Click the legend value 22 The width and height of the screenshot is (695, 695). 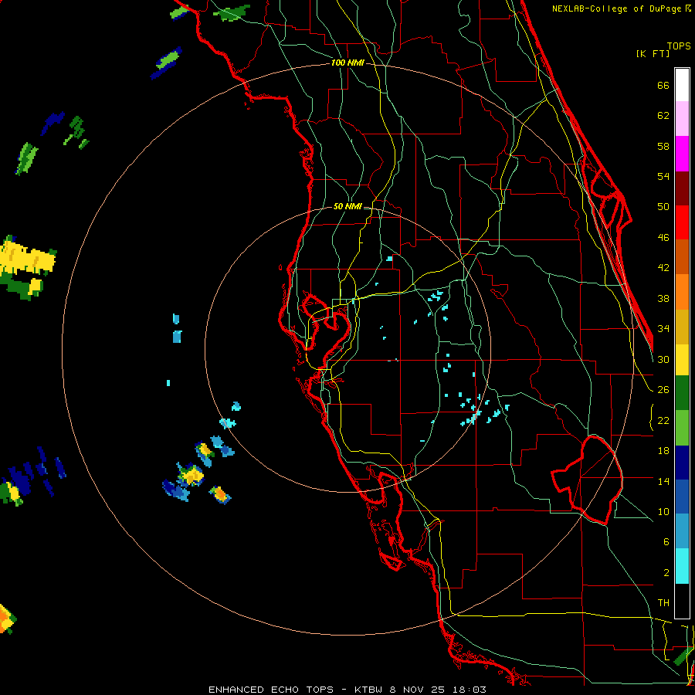click(x=663, y=420)
